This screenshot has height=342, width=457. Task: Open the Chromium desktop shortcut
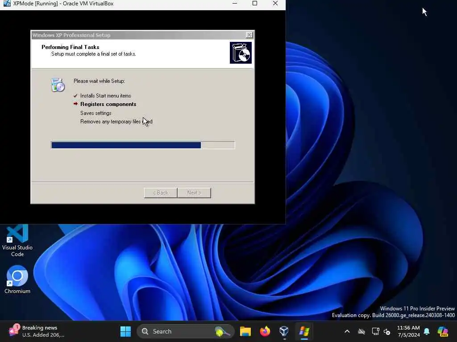[17, 280]
